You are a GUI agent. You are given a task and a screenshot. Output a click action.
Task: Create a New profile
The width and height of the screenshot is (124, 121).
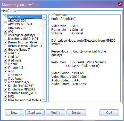point(14,112)
